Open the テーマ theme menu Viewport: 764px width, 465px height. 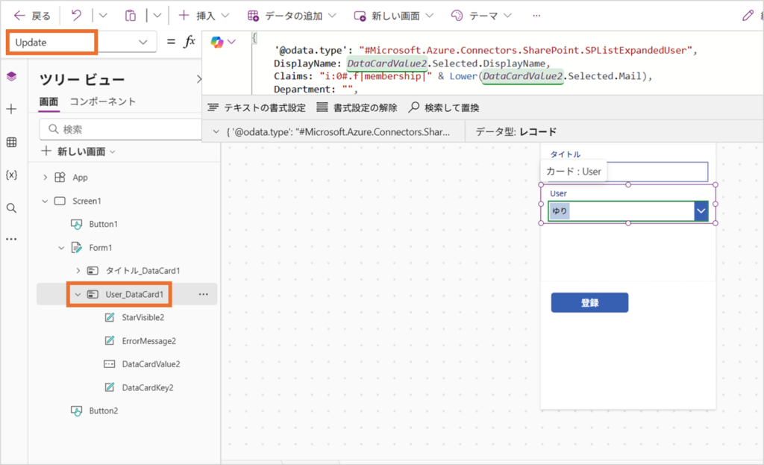click(482, 16)
